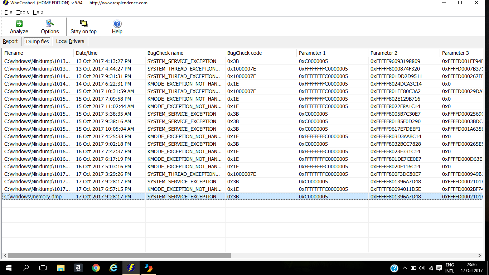Switch to the Report tab
Image resolution: width=489 pixels, height=275 pixels.
(x=10, y=41)
